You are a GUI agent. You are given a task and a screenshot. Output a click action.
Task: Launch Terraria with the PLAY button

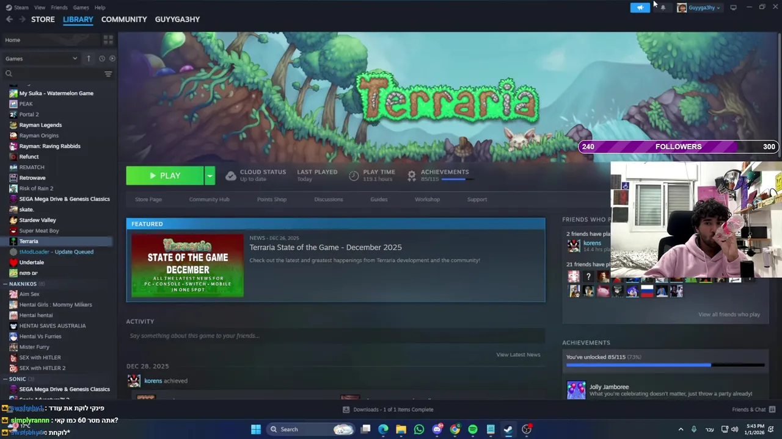165,176
